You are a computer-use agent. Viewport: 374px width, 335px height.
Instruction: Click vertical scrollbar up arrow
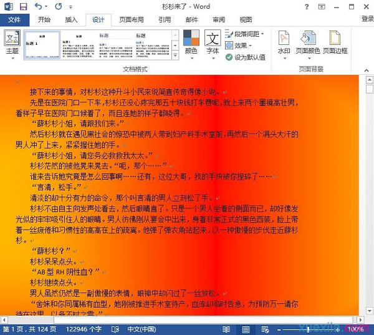[x=370, y=80]
